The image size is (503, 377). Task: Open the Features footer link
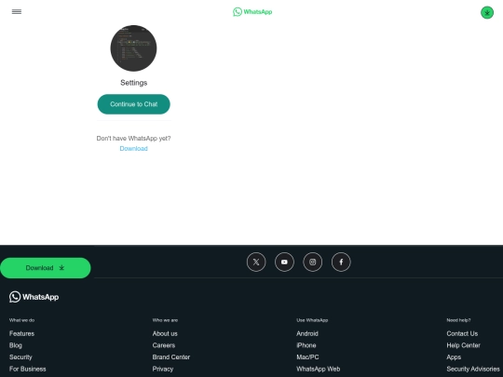tap(21, 333)
